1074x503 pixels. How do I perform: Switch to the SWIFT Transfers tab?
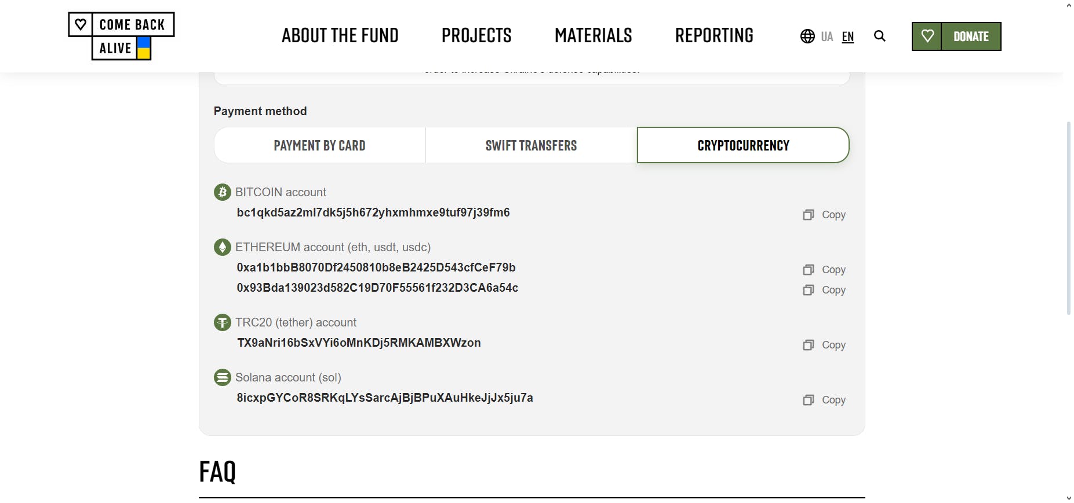tap(531, 145)
